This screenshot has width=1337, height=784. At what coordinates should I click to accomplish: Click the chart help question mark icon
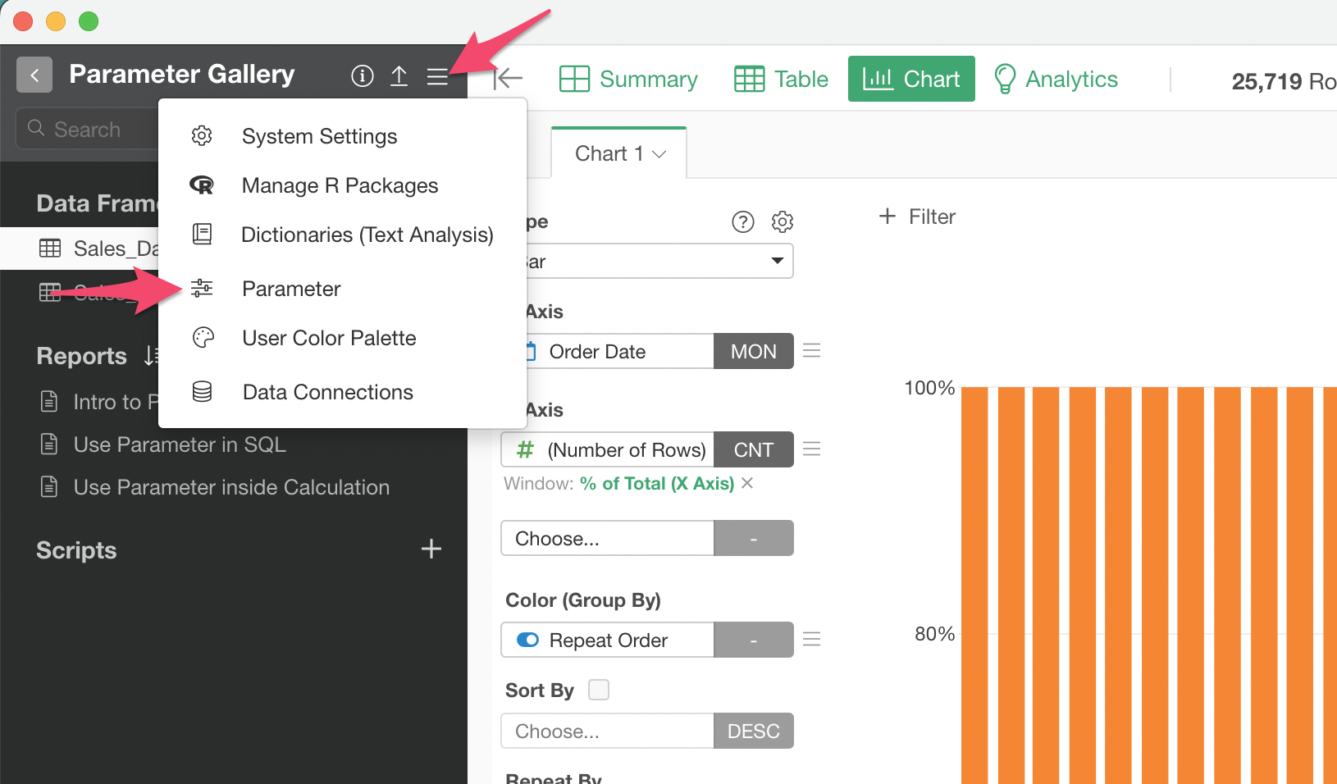click(742, 221)
